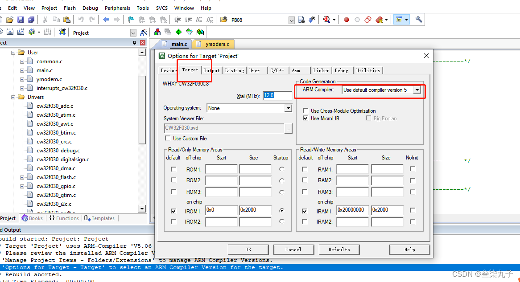Open Target Options via the magic wand icon
Image resolution: width=520 pixels, height=282 pixels.
tap(143, 32)
